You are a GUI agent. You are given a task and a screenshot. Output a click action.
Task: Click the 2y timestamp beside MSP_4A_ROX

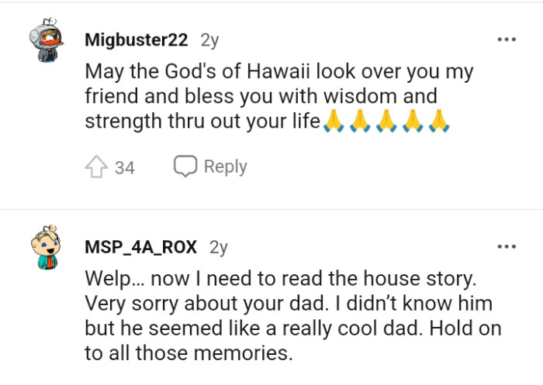pos(219,247)
